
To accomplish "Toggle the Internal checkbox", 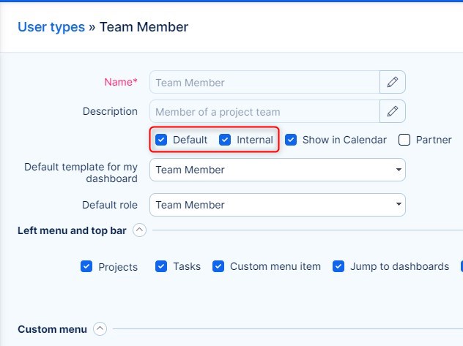I will [x=226, y=140].
